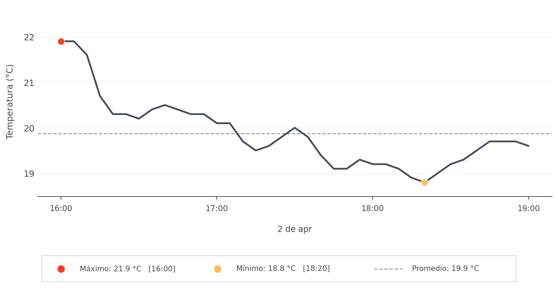
Task: Click the 16:00 tick label on the time axis
Action: [x=61, y=209]
